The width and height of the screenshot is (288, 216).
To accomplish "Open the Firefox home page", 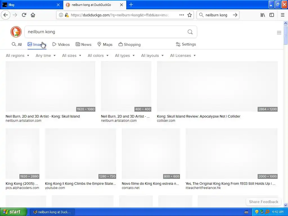I will point(33,15).
